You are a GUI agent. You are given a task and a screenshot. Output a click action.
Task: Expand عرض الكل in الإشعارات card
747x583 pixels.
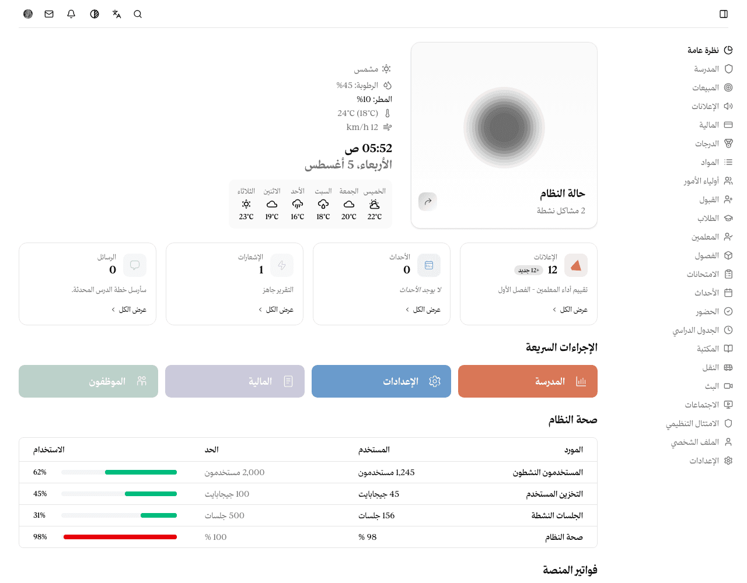pyautogui.click(x=276, y=310)
